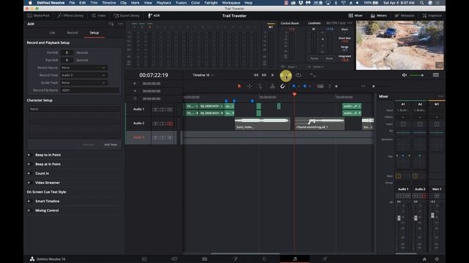Image resolution: width=469 pixels, height=263 pixels.
Task: Open Control Room Main 1 dropdown
Action: [289, 66]
